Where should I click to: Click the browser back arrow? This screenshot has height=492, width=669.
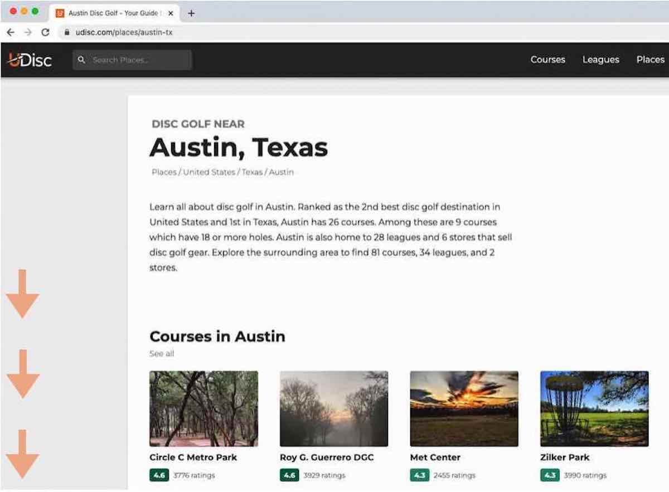point(11,32)
